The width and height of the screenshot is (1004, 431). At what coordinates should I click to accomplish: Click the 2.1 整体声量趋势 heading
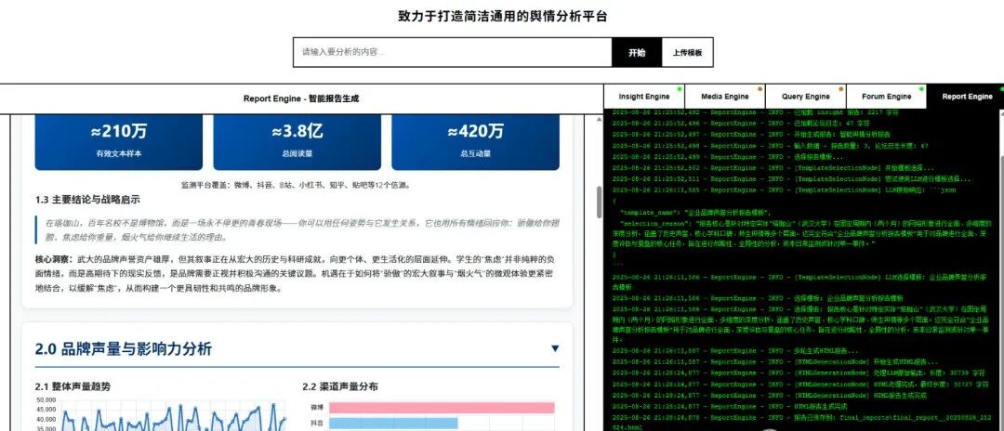[x=73, y=386]
